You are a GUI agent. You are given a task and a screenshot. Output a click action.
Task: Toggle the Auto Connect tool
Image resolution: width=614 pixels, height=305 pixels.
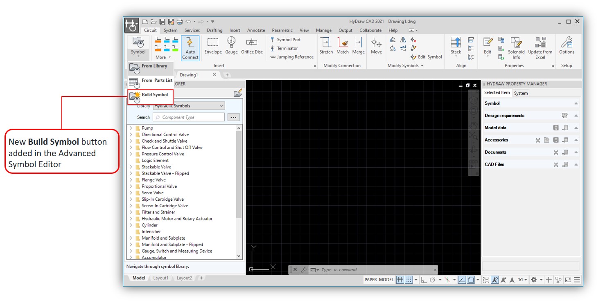pyautogui.click(x=190, y=48)
